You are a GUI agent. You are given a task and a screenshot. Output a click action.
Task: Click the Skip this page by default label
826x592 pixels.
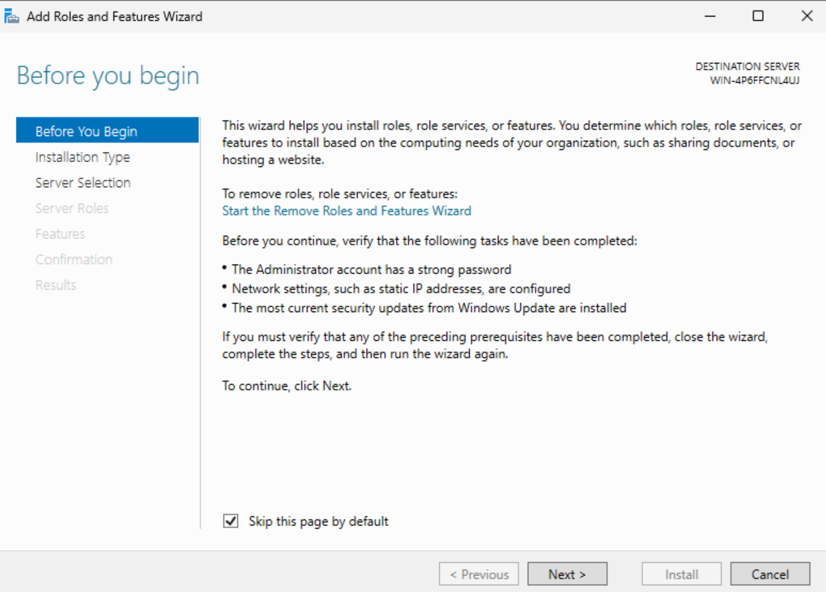click(x=318, y=521)
